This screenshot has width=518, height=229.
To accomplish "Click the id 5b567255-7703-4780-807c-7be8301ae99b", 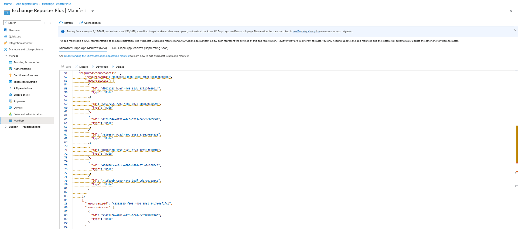I will (130, 104).
